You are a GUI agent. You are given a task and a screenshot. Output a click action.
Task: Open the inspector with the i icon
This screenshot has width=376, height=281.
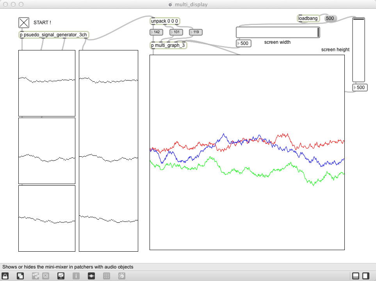pos(76,276)
